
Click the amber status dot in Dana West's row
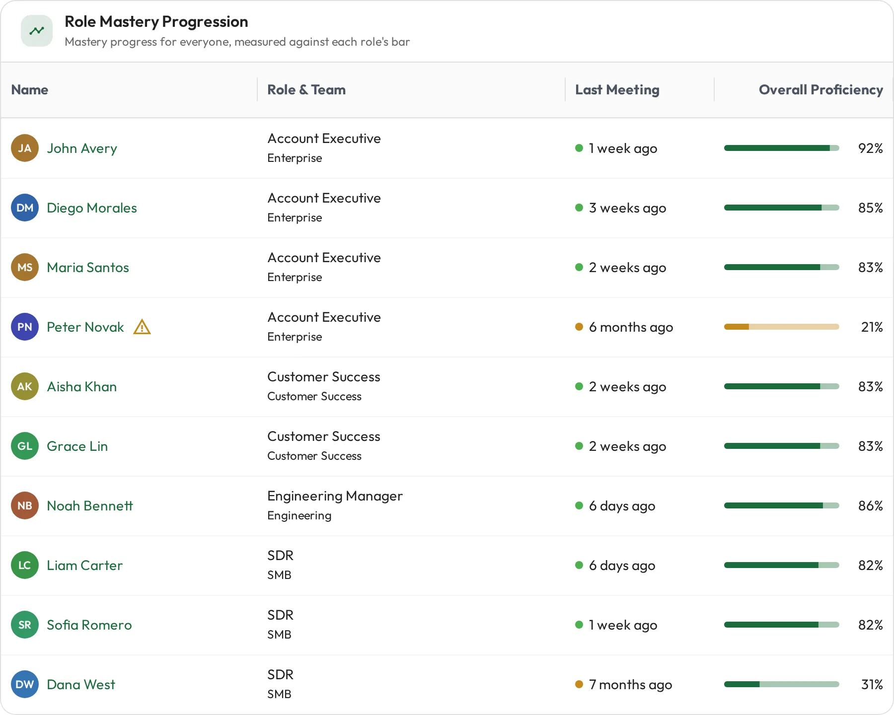click(579, 684)
